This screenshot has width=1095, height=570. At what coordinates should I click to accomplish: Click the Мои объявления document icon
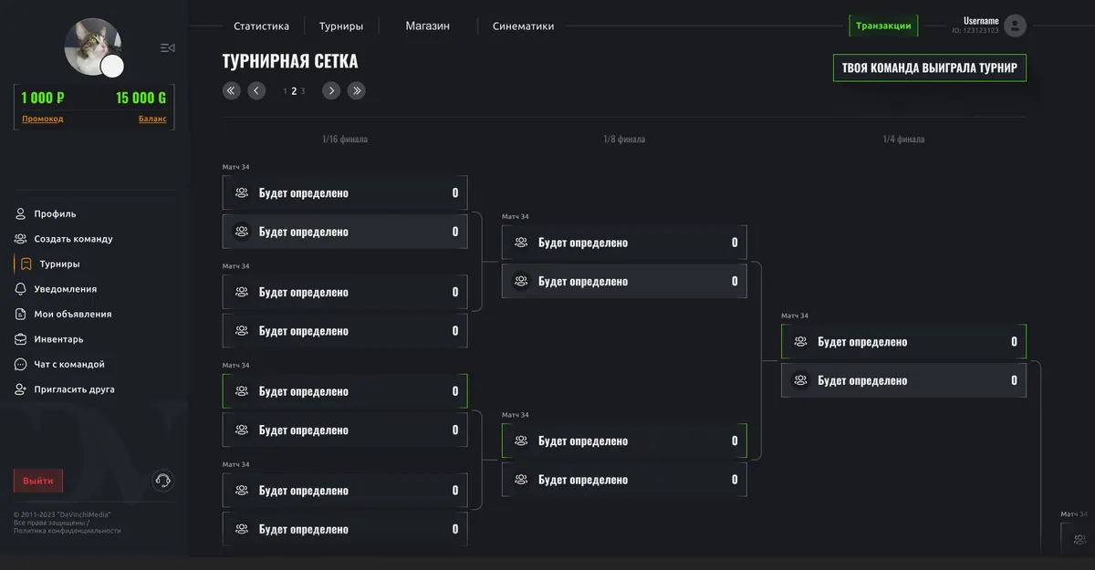(20, 315)
